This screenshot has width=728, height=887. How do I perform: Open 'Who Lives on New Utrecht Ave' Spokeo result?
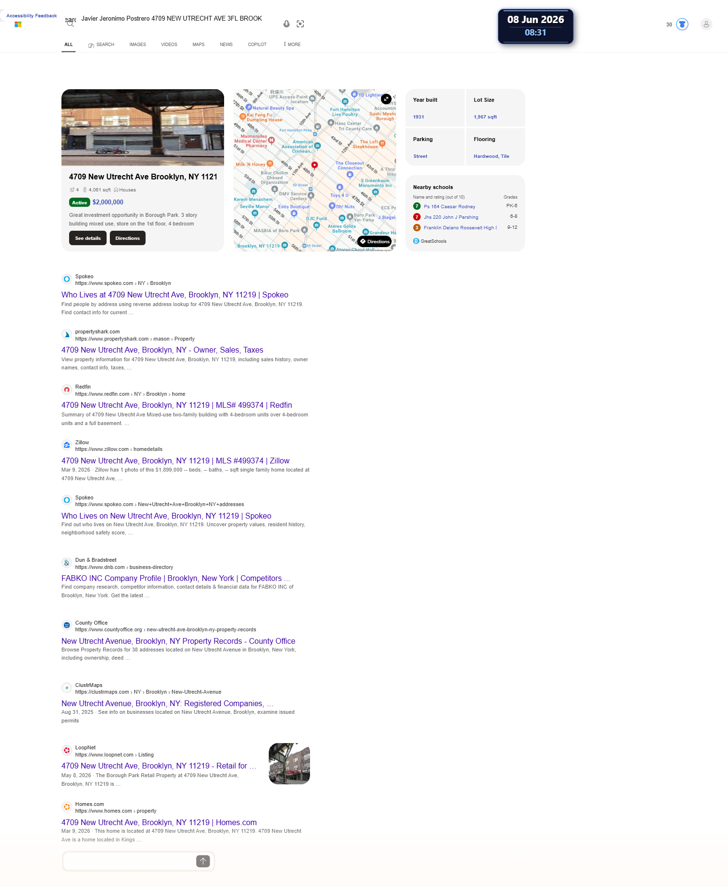click(166, 516)
